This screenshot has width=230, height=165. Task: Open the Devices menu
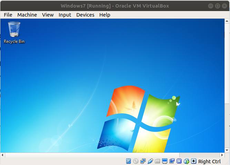[x=85, y=15]
